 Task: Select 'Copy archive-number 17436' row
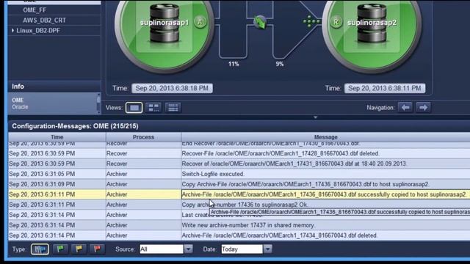point(239,205)
